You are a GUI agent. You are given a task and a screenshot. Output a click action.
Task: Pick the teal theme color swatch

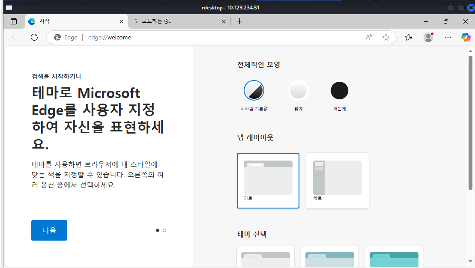(x=394, y=257)
